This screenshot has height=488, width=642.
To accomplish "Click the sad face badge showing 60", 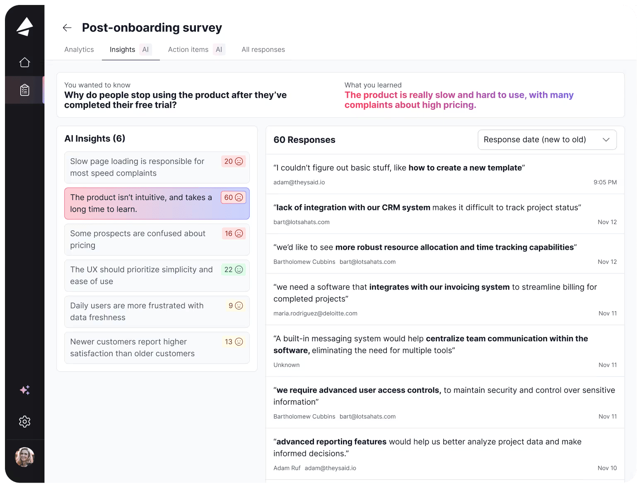I will [234, 198].
